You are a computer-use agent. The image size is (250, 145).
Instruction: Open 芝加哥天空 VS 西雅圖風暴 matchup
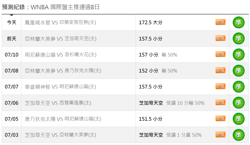(58, 103)
